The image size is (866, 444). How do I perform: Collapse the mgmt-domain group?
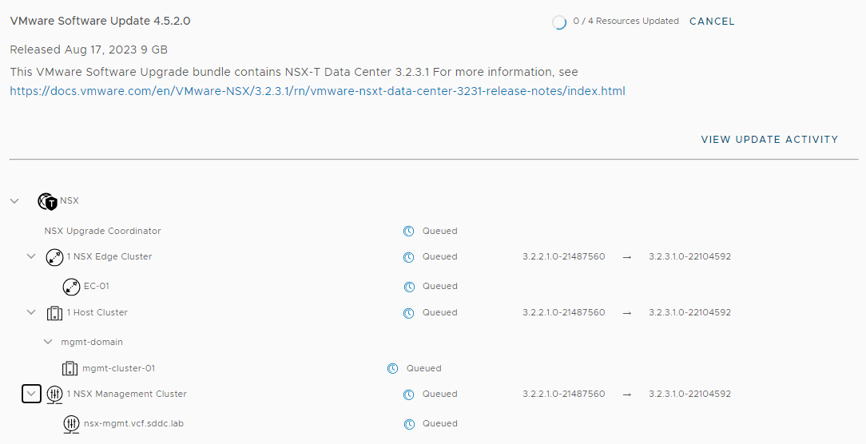point(48,342)
